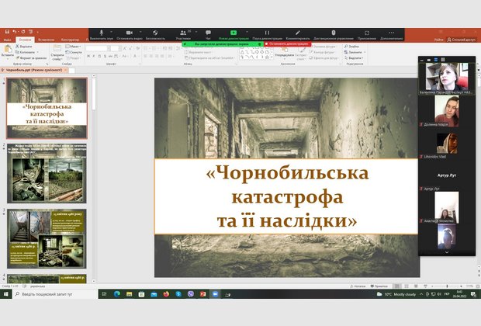Select Format Painter tool
This screenshot has height=326, width=481.
31,57
